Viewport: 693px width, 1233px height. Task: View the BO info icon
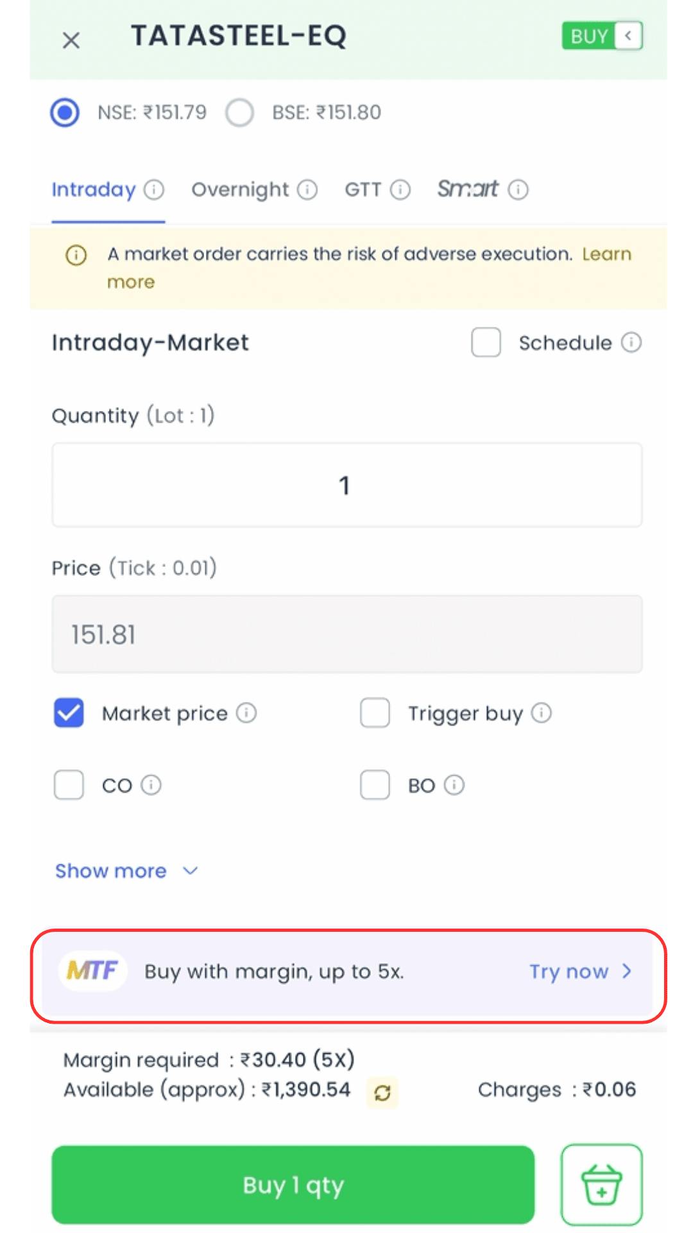coord(456,785)
